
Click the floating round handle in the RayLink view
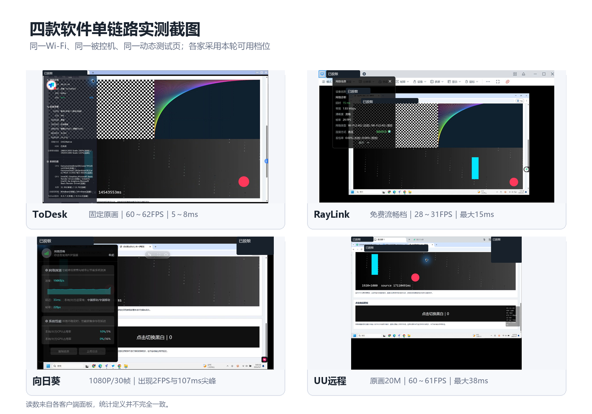coord(526,169)
